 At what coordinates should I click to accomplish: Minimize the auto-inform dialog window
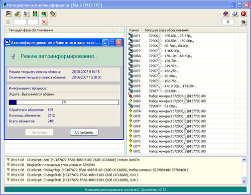tap(105, 43)
